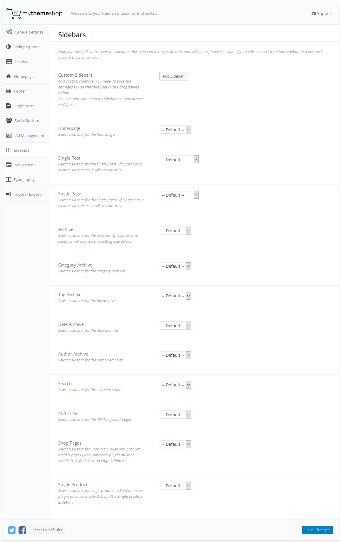Open the Support link
The width and height of the screenshot is (341, 543).
[322, 14]
